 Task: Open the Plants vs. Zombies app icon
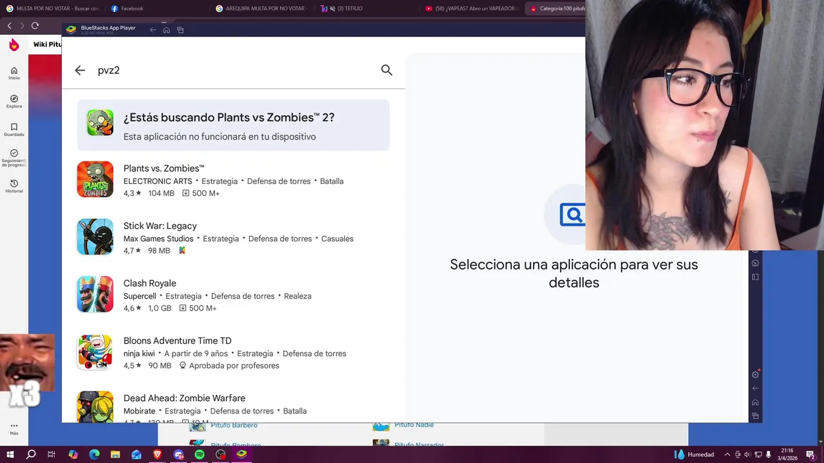pyautogui.click(x=95, y=179)
